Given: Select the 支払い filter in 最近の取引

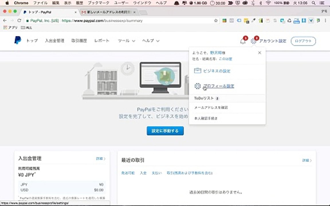Looking at the screenshot, I should tap(157, 173).
